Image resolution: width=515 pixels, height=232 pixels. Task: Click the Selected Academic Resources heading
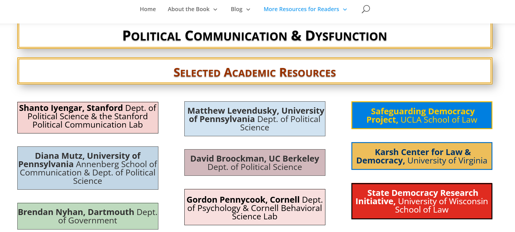pos(255,73)
